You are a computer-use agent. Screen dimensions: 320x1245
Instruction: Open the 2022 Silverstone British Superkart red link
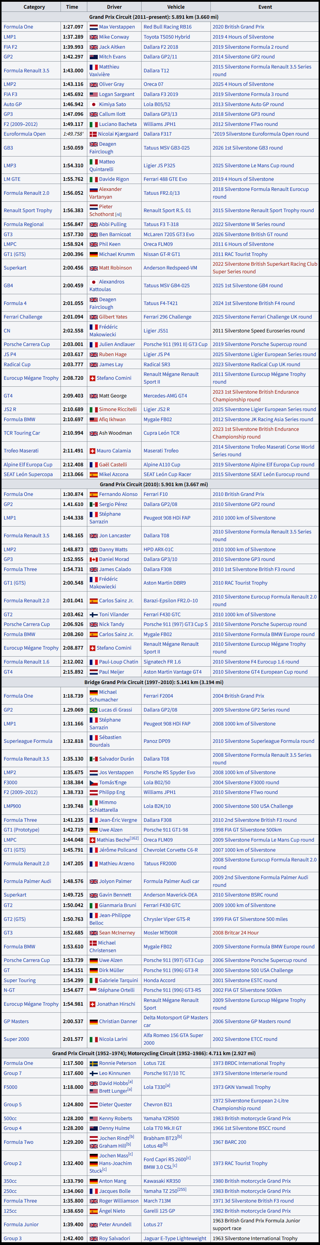[265, 268]
